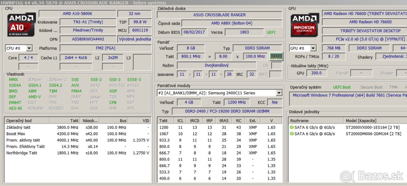Click the TDP value 99.8 W

tap(140, 22)
